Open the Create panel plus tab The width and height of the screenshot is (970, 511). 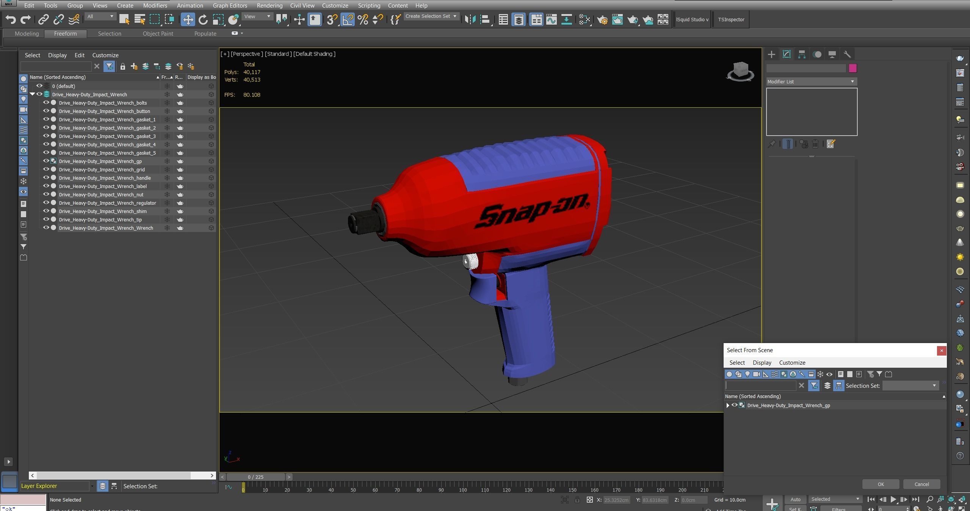click(771, 54)
